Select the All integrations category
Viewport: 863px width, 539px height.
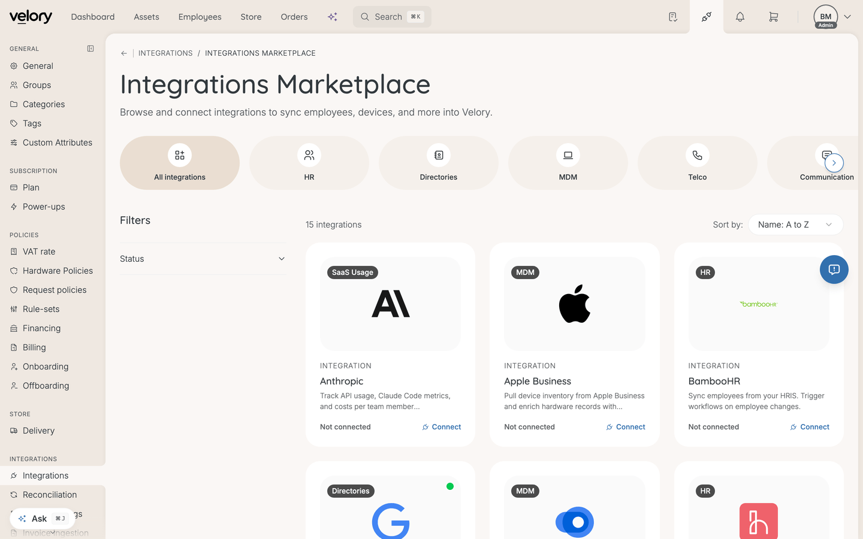[x=180, y=163]
